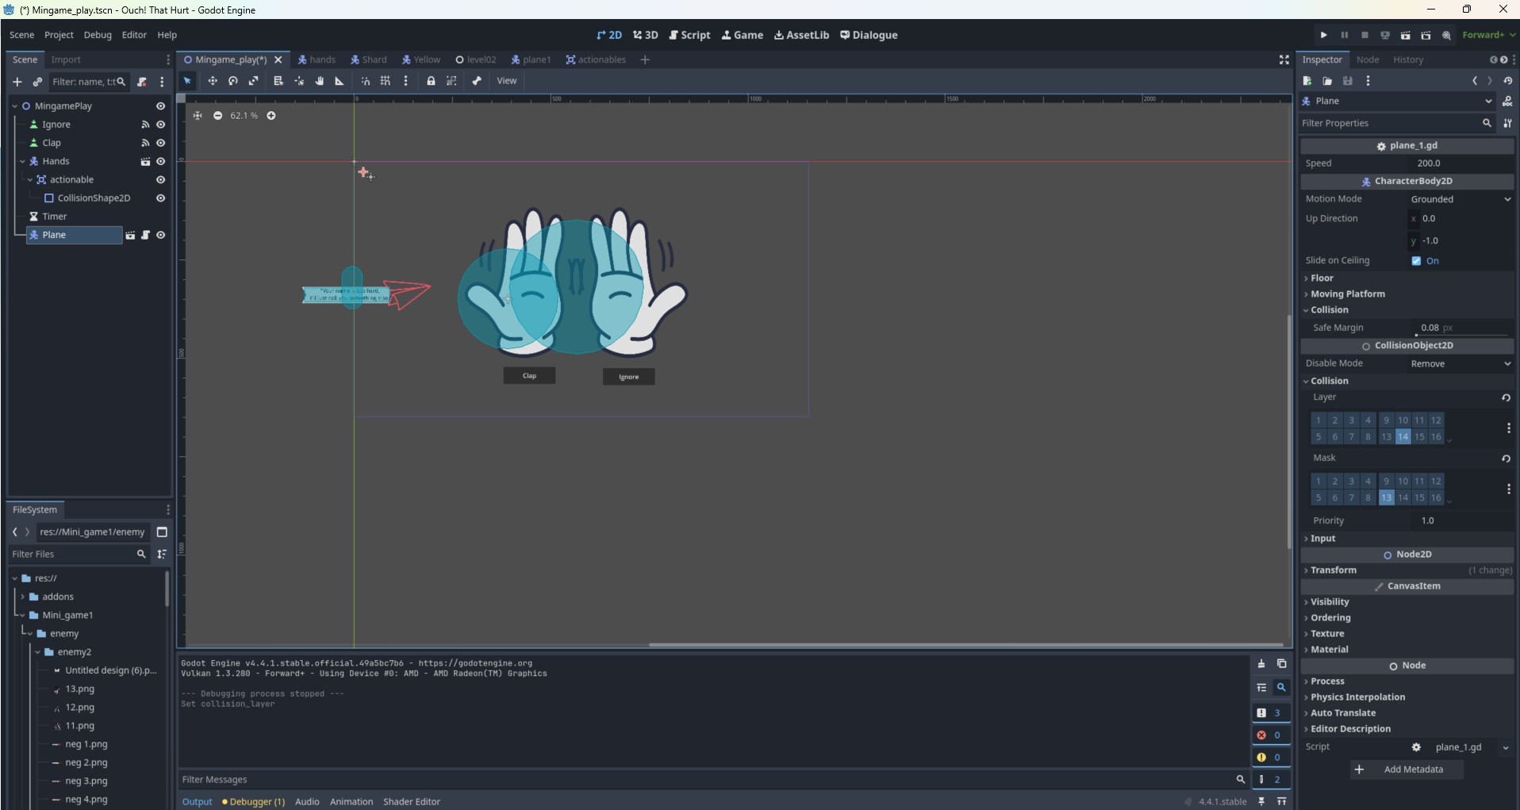Click the Add Metadata button
The height and width of the screenshot is (810, 1520).
point(1407,770)
